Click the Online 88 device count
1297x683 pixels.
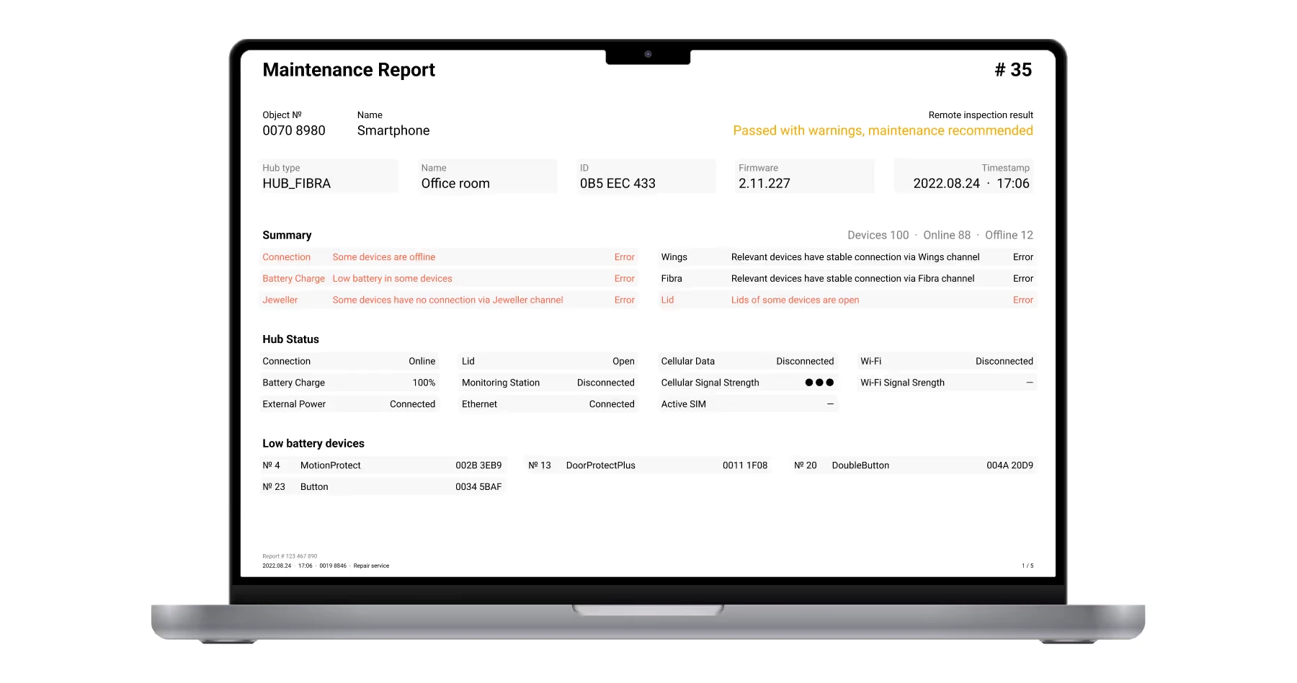(x=947, y=236)
